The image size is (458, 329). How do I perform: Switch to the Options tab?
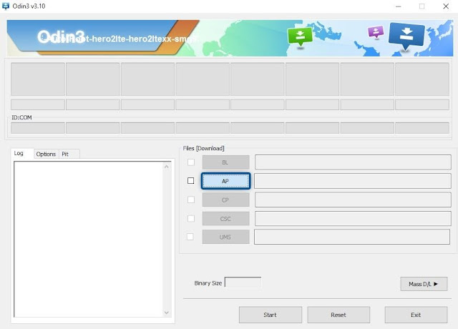(46, 154)
